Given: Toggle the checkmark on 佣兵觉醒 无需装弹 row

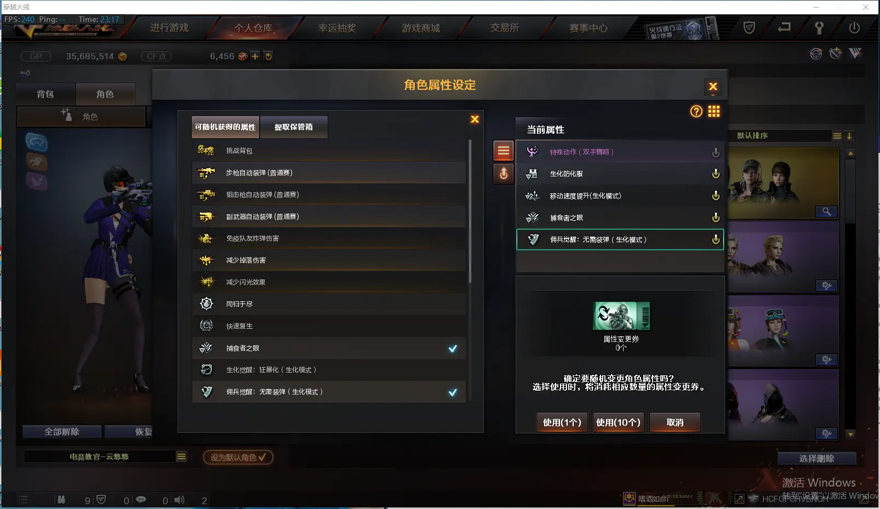Looking at the screenshot, I should tap(453, 392).
